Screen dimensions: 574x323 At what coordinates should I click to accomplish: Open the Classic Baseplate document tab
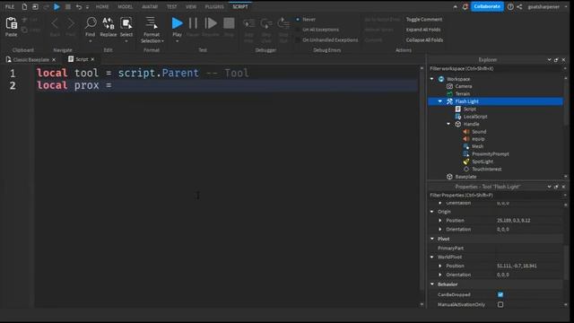point(31,59)
